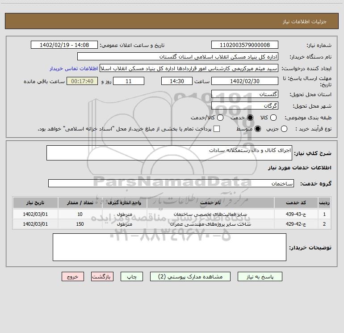Click the خروج exit button
The width and height of the screenshot is (344, 333).
tap(73, 277)
